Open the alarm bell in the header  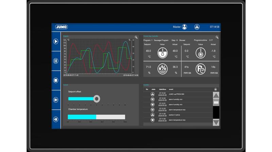click(x=197, y=27)
